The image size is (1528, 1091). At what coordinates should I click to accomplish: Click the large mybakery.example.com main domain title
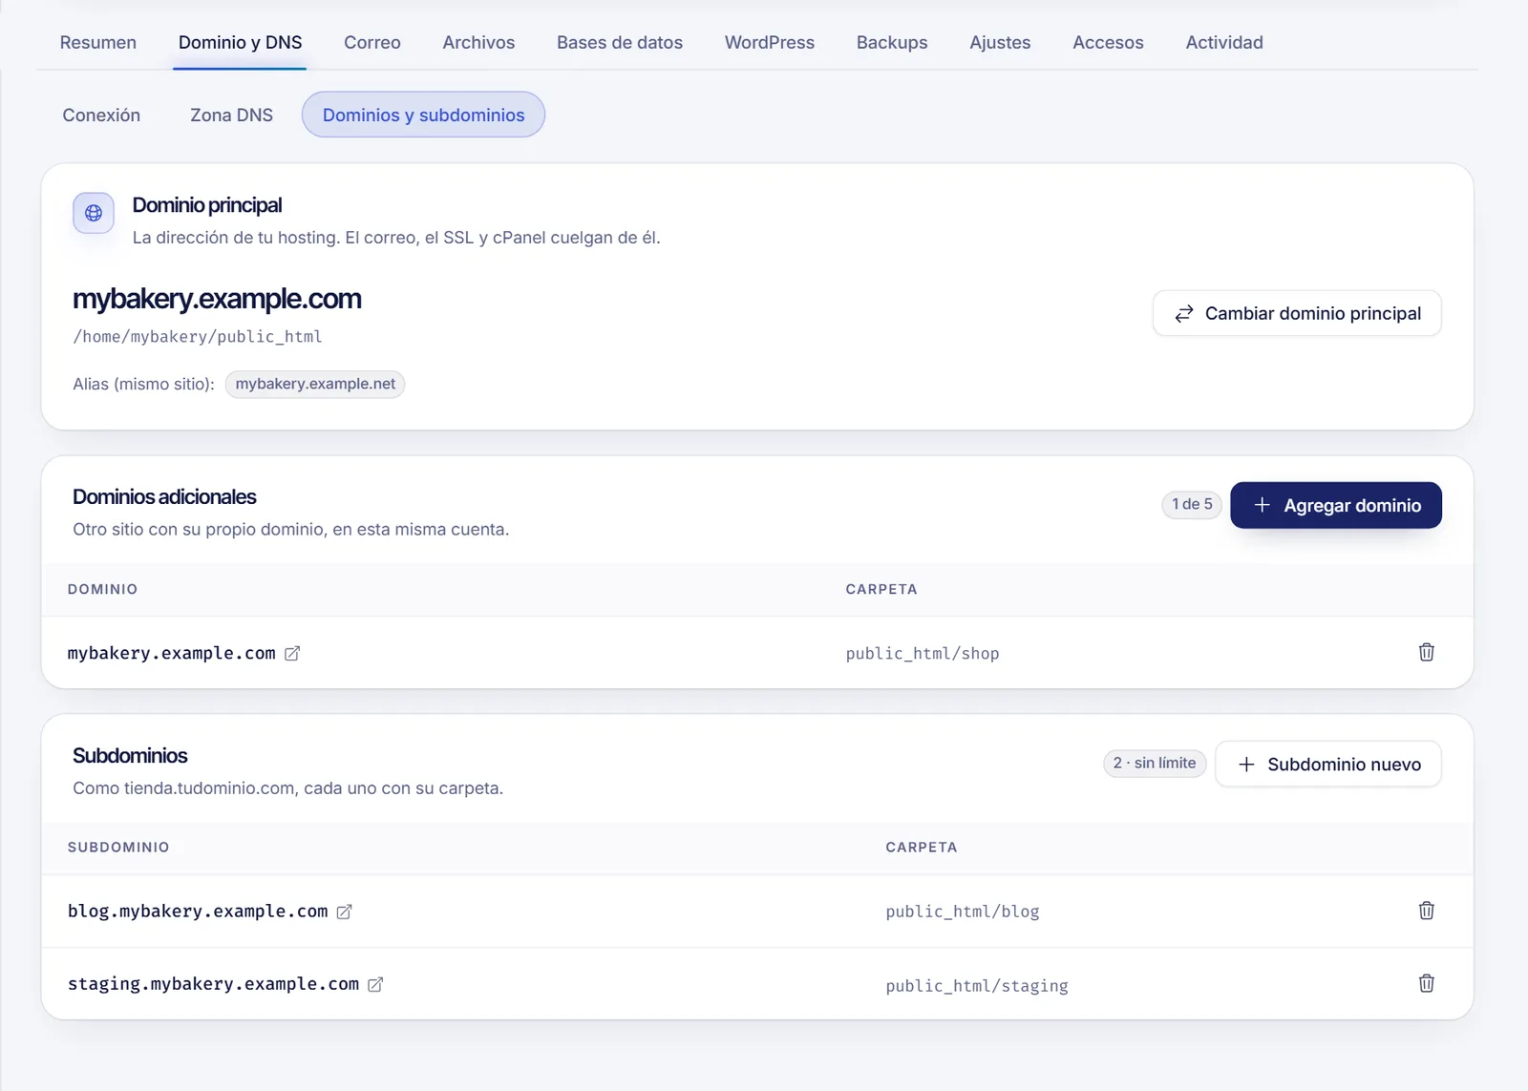[217, 299]
